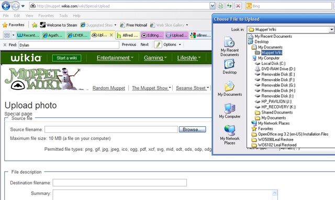
Task: Switch to the Recent... tab
Action: tap(29, 35)
